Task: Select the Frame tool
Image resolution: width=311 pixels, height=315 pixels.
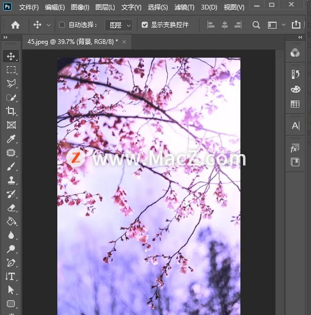Action: (x=11, y=125)
